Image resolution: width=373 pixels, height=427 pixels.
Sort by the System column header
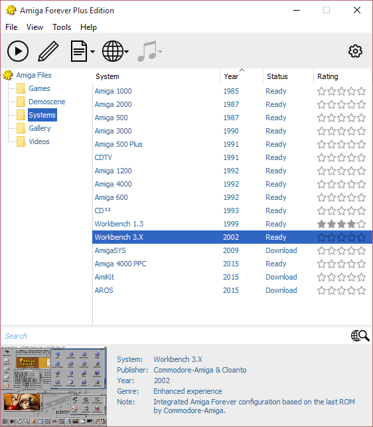[x=156, y=76]
